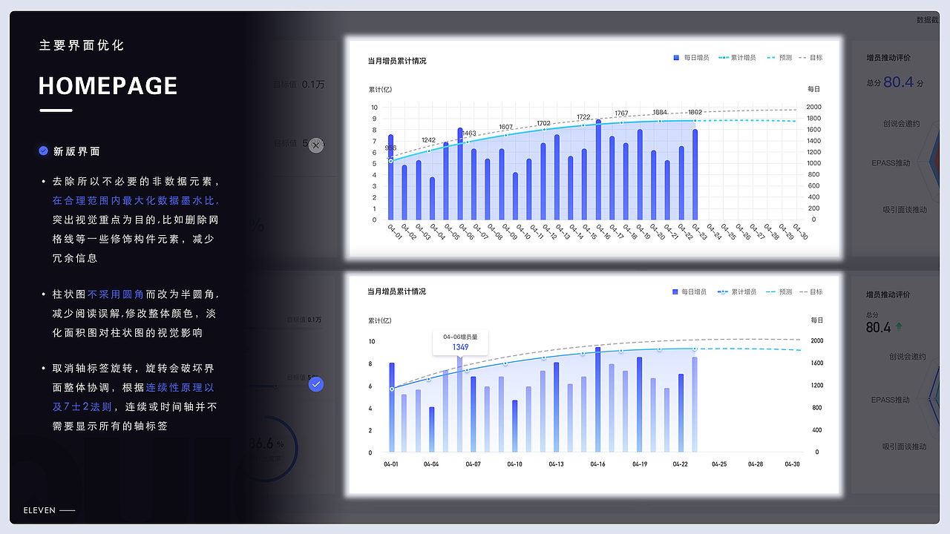Click the dimmed 36.6 % ring value
The image size is (950, 534).
[x=266, y=444]
